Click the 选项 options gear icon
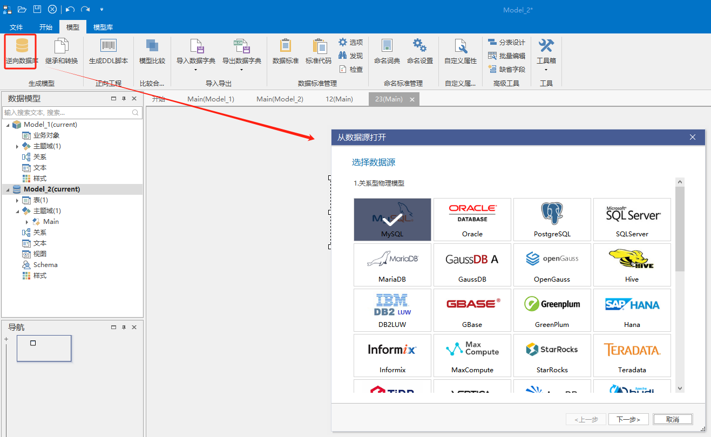This screenshot has width=711, height=437. click(x=343, y=42)
